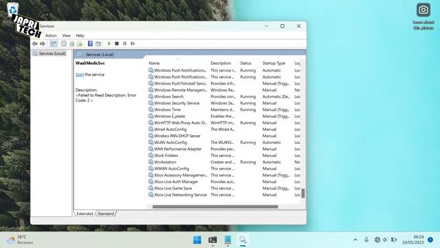Select the Windows Time service
Screen dimensions: 440x248
pos(225,110)
